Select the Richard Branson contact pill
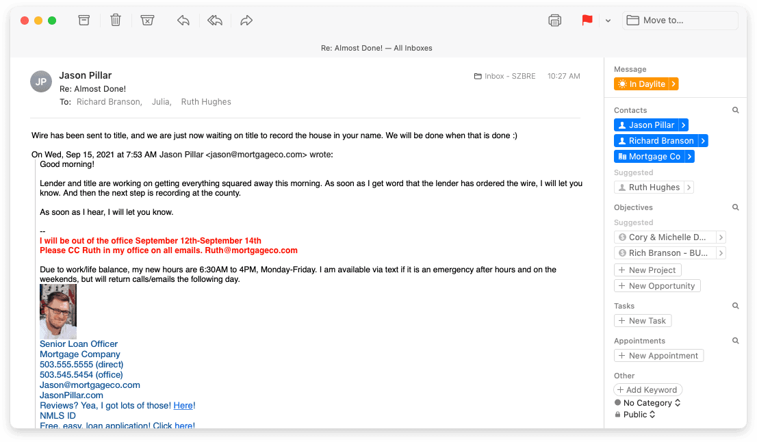Image resolution: width=757 pixels, height=442 pixels. tap(656, 141)
